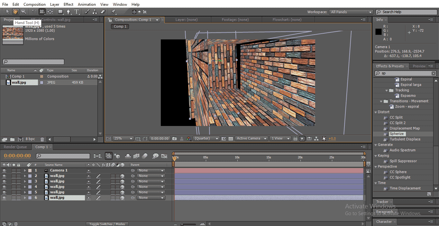Viewport: 439px width, 226px height.
Task: Click the snapshot camera icon in viewer
Action: [x=174, y=138]
